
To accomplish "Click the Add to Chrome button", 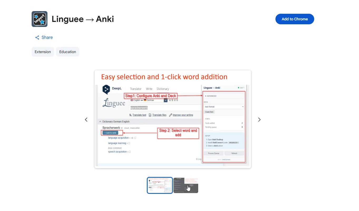I will coord(295,19).
